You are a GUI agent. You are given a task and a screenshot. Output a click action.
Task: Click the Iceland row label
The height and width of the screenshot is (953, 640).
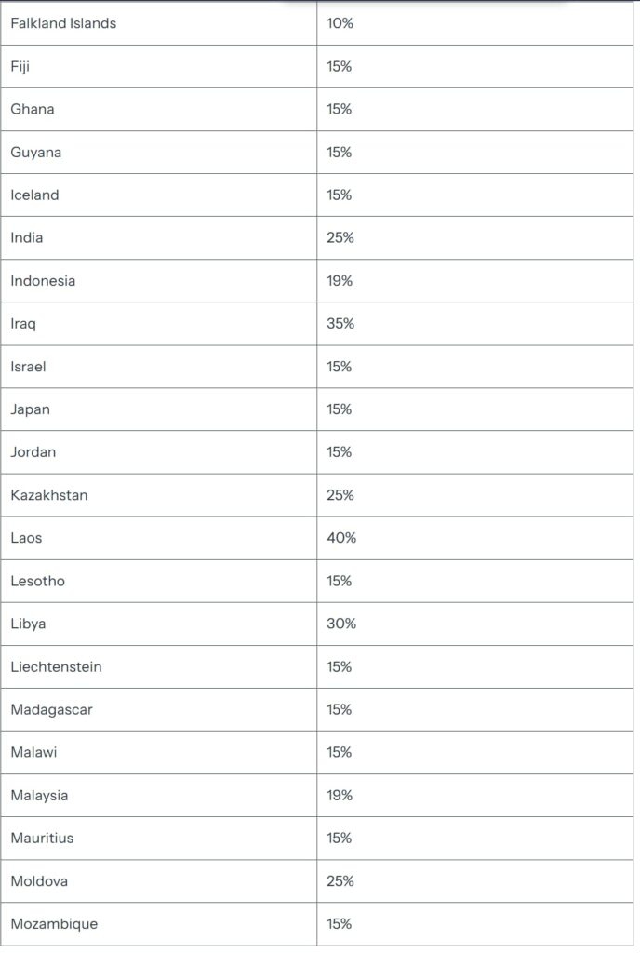(x=34, y=195)
